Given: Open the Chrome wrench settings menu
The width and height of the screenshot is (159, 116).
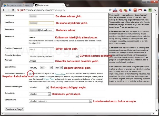Looking at the screenshot, I should click(x=155, y=10).
